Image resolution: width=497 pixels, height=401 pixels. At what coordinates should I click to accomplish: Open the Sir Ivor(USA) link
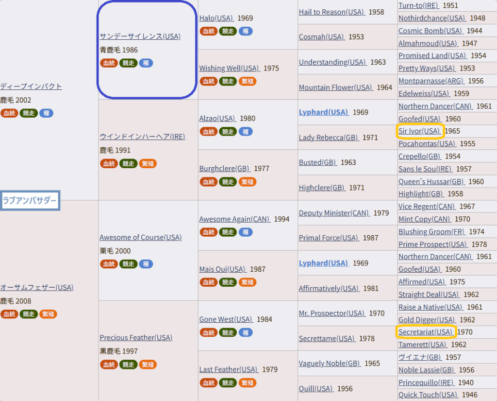(420, 131)
